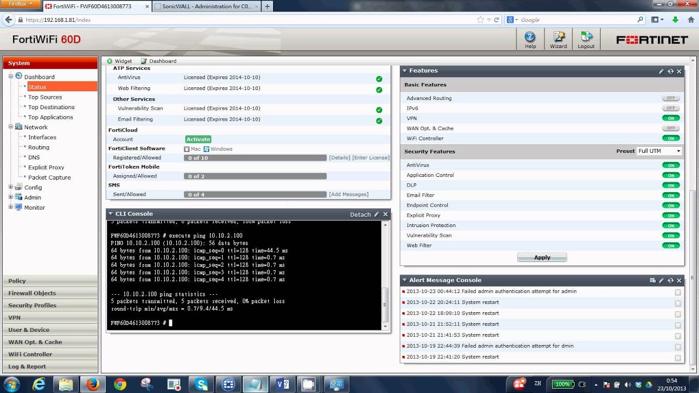Toggle the Web Filter security feature

click(671, 246)
